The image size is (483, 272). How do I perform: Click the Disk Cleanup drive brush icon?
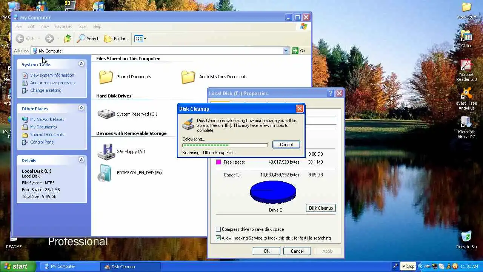point(188,124)
